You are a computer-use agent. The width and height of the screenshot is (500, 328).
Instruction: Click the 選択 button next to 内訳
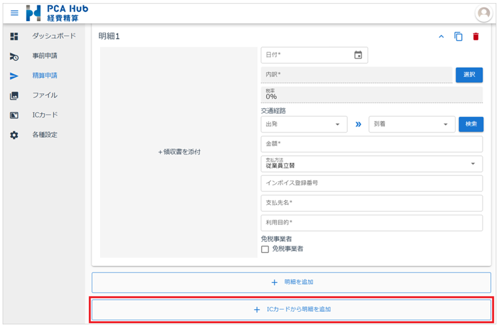pos(469,75)
